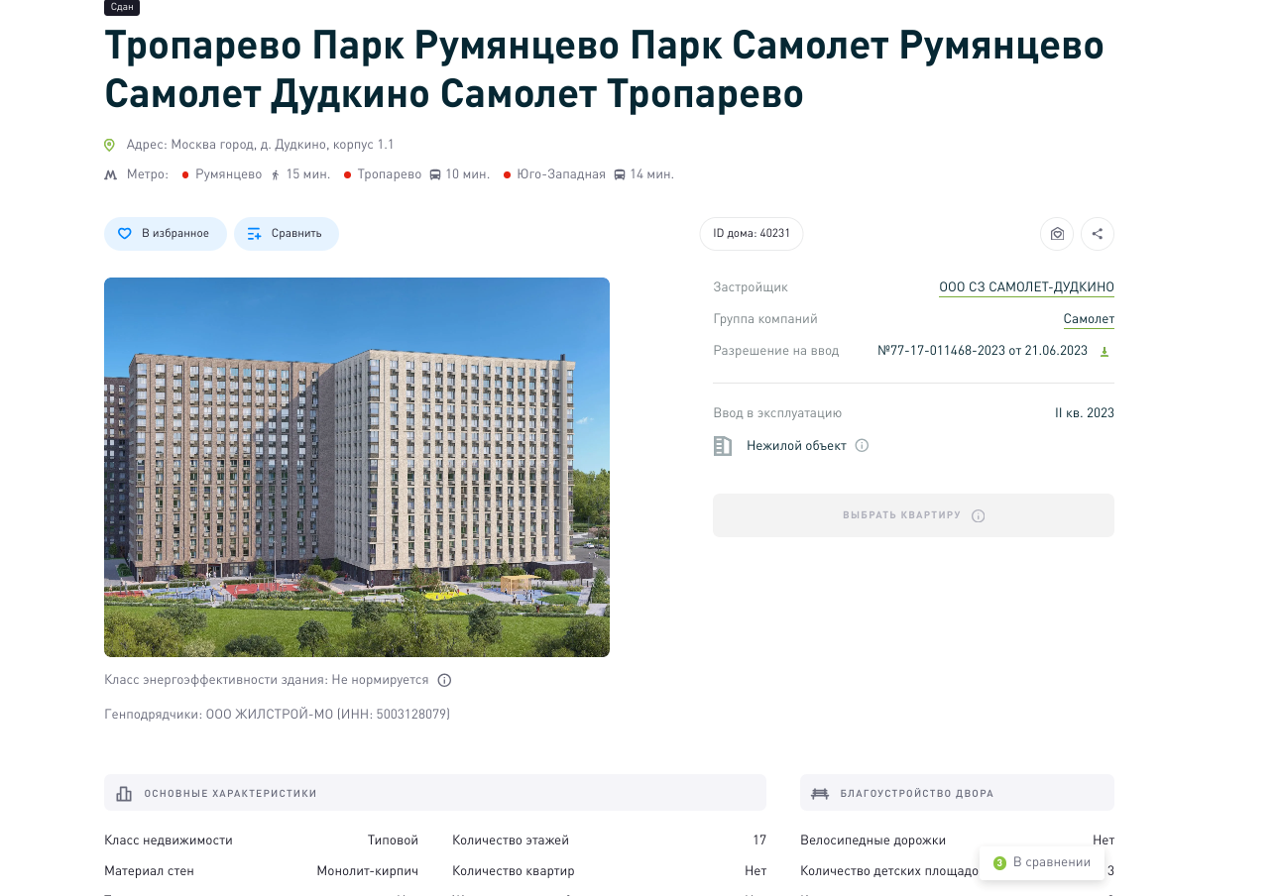Viewport: 1279px width, 896px height.
Task: Click the building icon near Нежилой объект
Action: click(723, 446)
